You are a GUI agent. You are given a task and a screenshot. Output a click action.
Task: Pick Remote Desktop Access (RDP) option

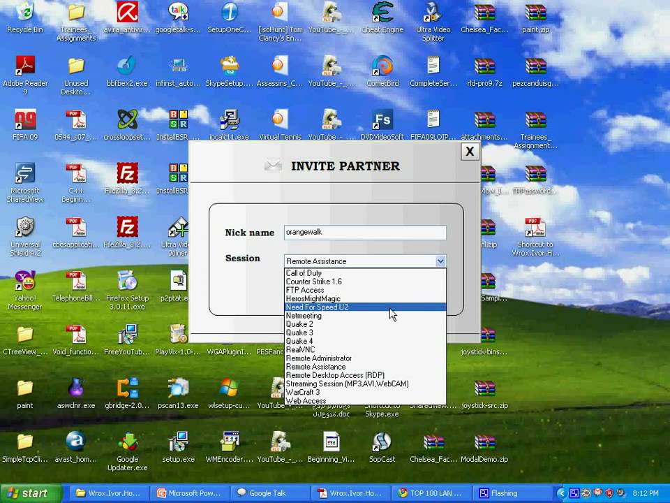tap(365, 375)
